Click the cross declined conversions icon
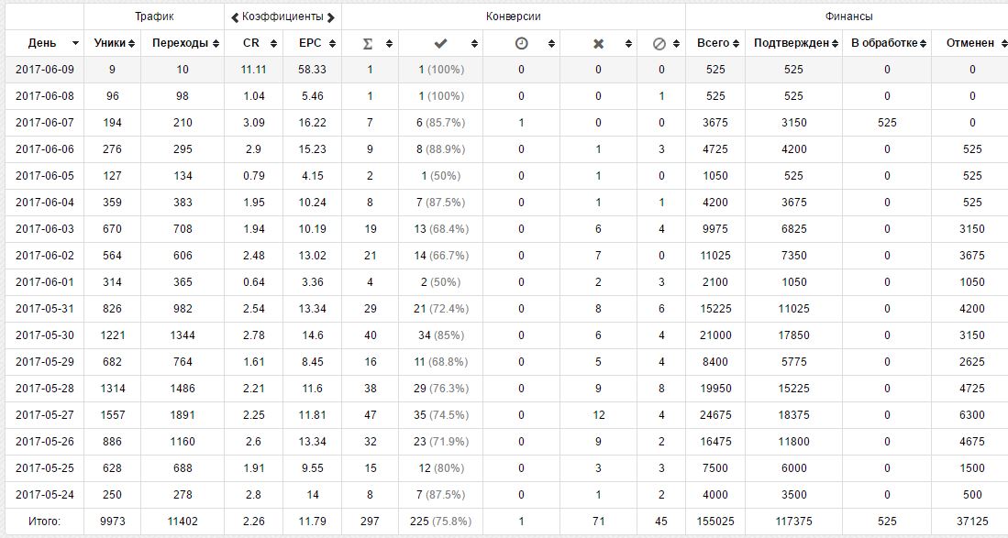The width and height of the screenshot is (1008, 538). tap(598, 44)
